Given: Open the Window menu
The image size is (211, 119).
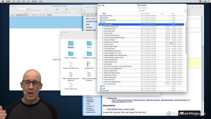Looking at the screenshot, I should (34, 1).
